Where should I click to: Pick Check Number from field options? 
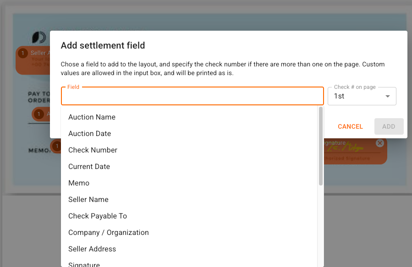[93, 150]
